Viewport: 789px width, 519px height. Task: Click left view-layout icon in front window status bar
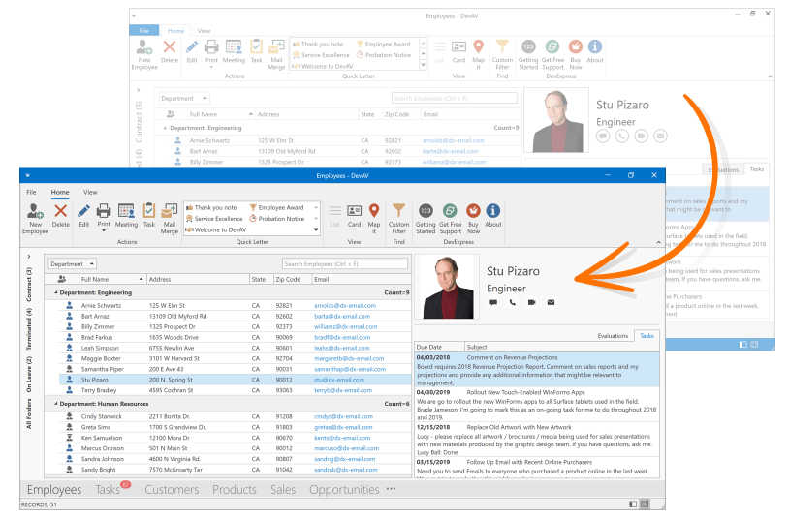(x=633, y=504)
